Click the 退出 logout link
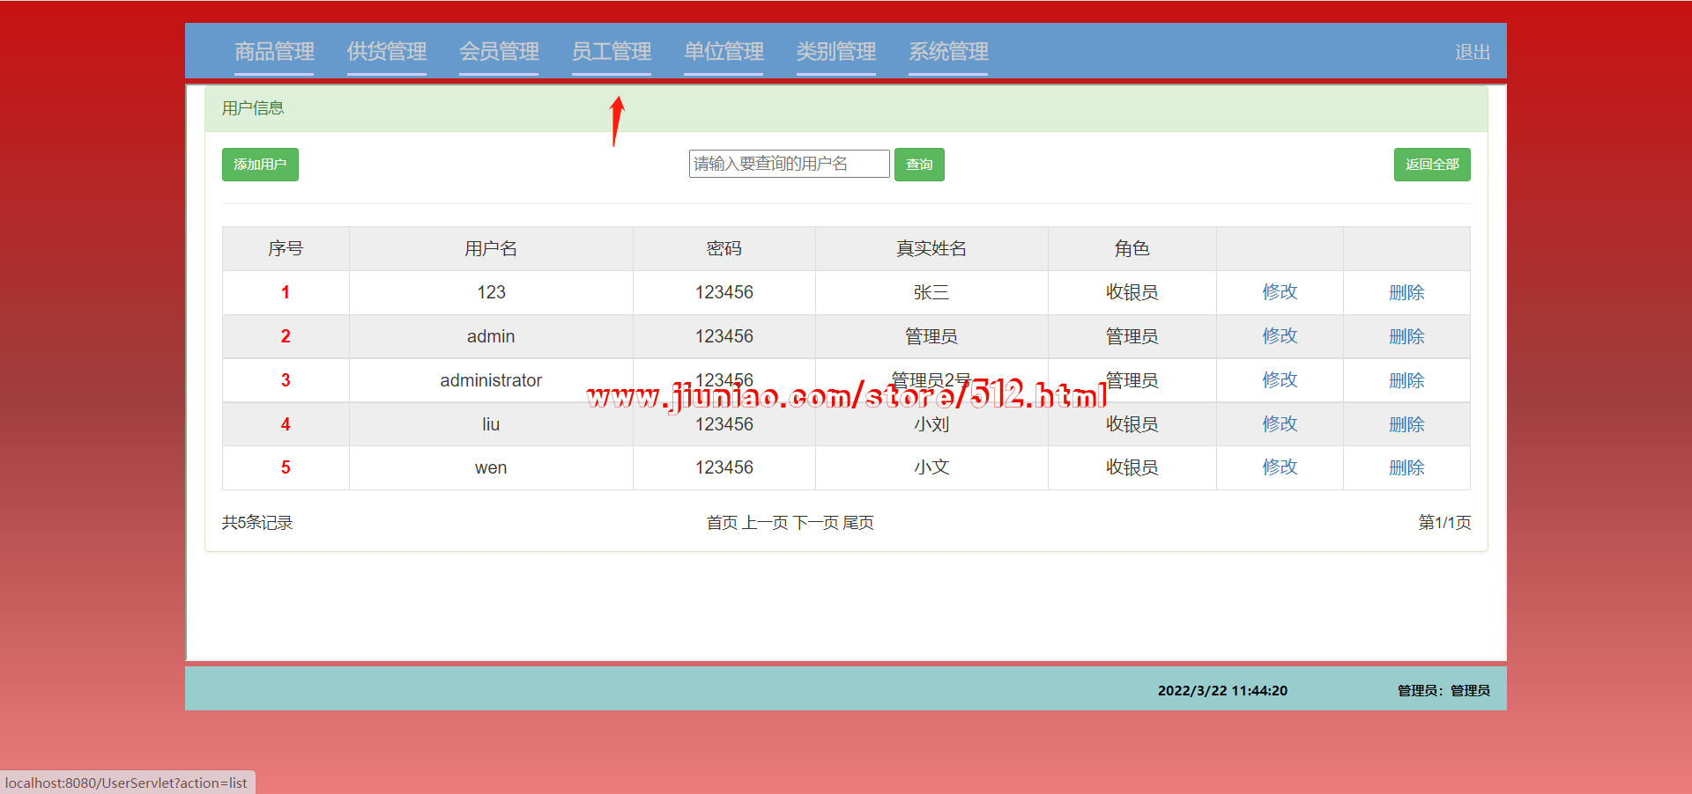1692x794 pixels. (x=1472, y=53)
